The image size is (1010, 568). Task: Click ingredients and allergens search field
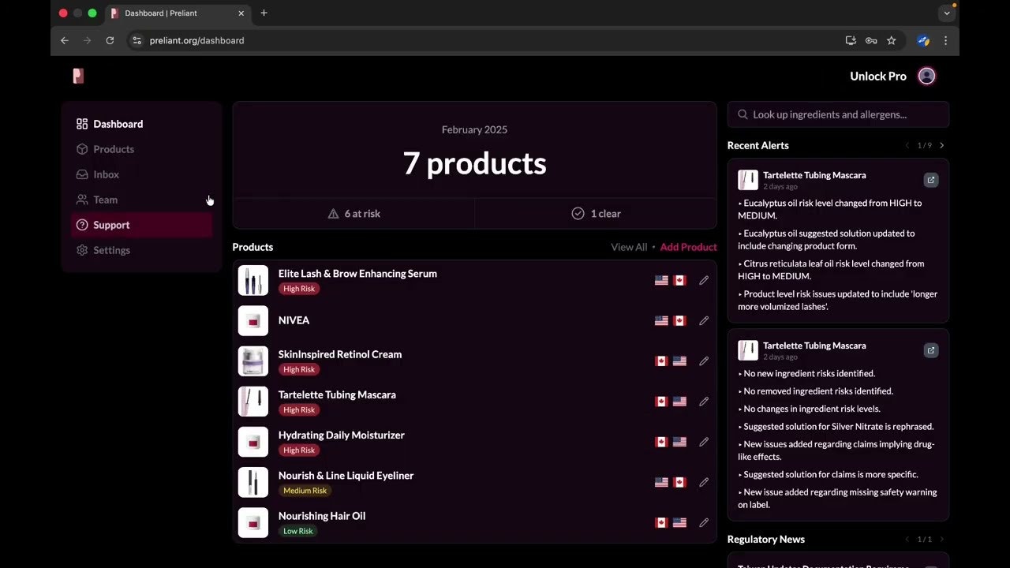pos(838,114)
